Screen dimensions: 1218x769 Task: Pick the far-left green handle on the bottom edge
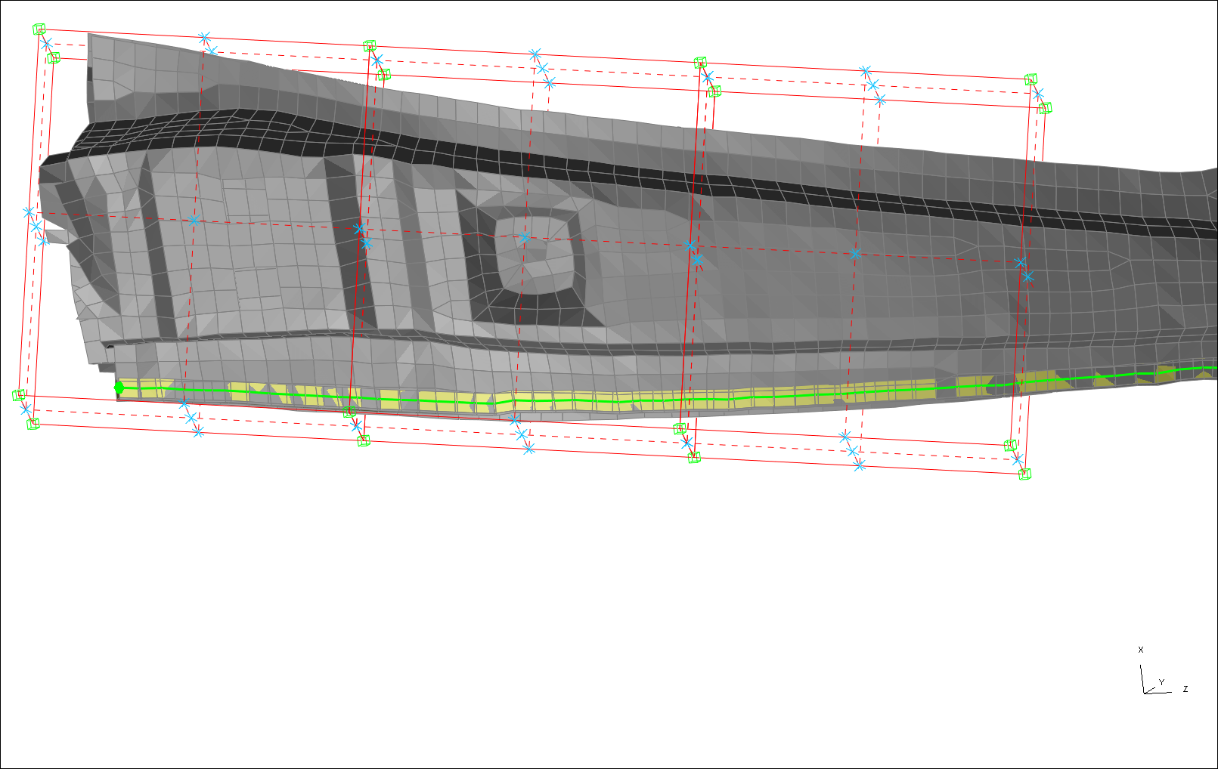coord(20,395)
